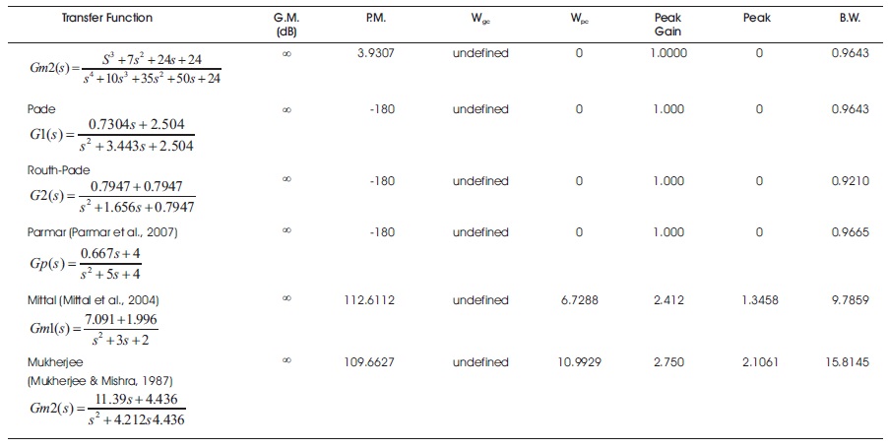
Task: Select the Peak Gain column header
Action: click(x=667, y=25)
